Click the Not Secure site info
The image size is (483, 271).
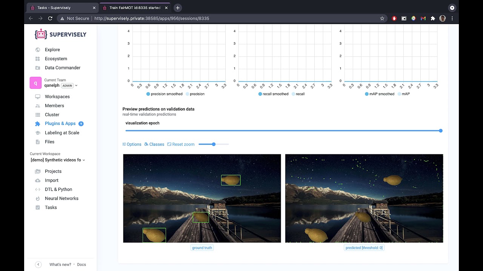click(74, 18)
